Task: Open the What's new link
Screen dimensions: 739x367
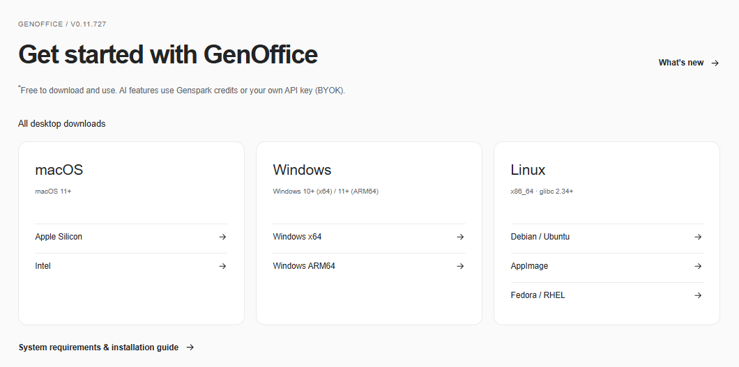Action: tap(689, 63)
